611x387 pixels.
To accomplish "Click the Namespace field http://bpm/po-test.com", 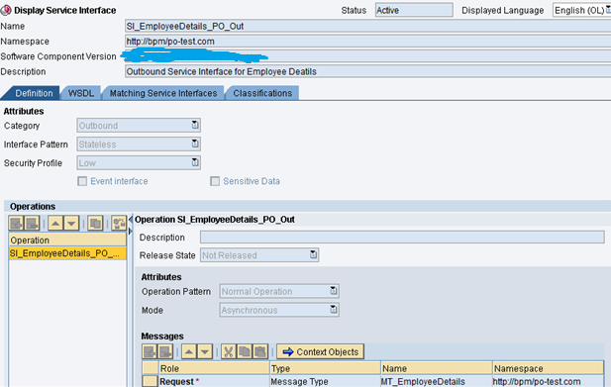I will (x=367, y=42).
